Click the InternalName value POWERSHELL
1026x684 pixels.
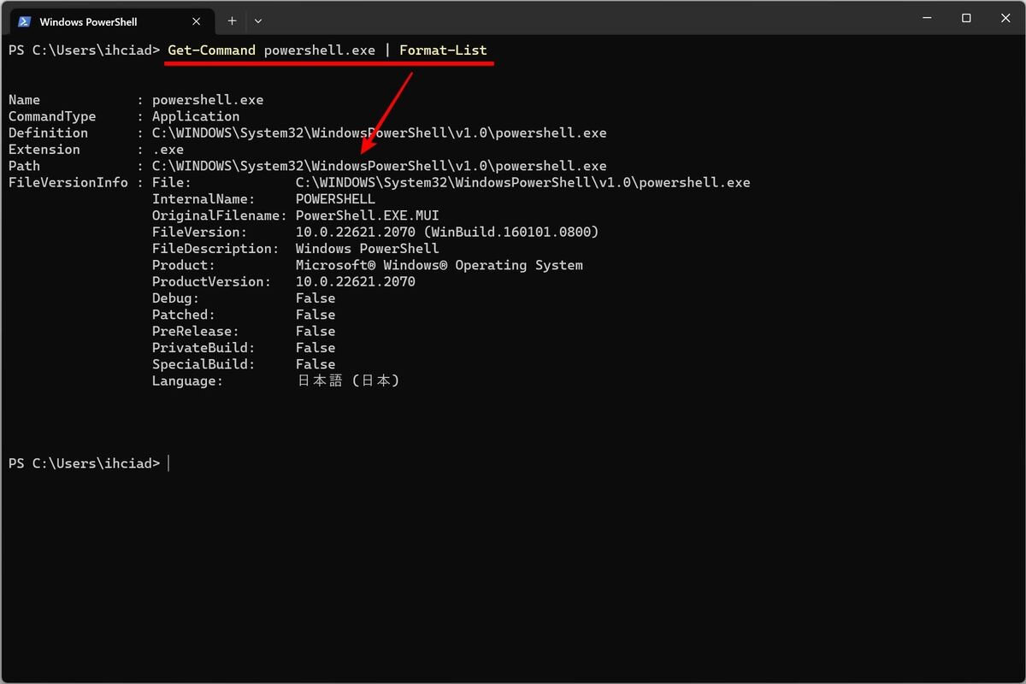(x=335, y=199)
